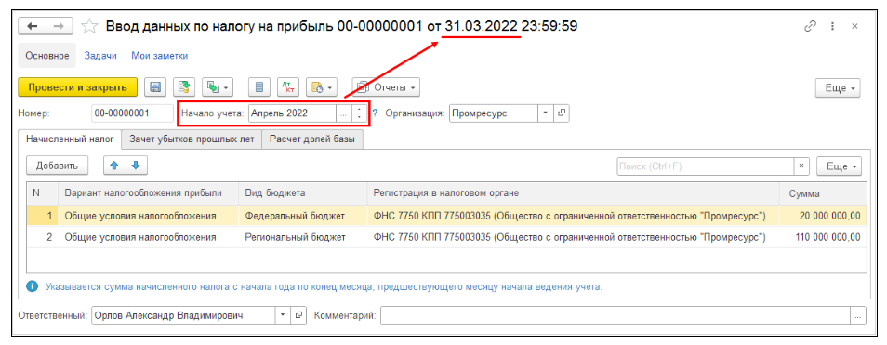Image resolution: width=887 pixels, height=345 pixels.
Task: Click the Добавить button
Action: tap(56, 166)
